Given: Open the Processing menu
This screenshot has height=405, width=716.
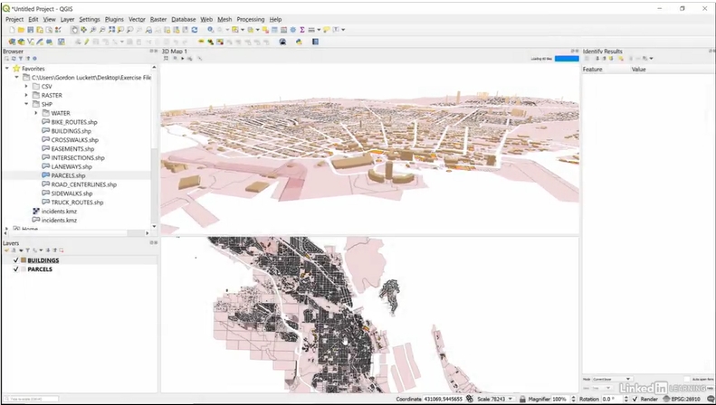Looking at the screenshot, I should 250,19.
